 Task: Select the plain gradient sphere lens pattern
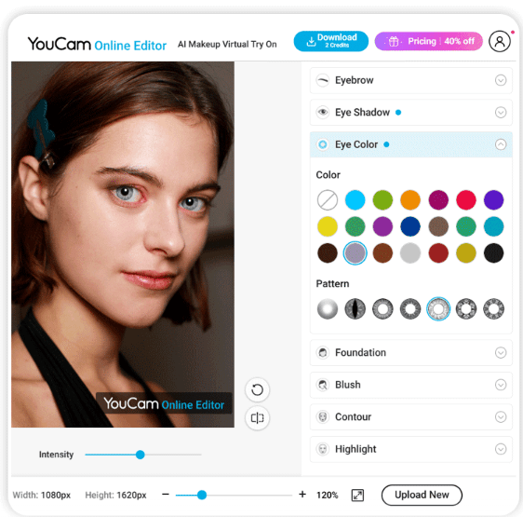(328, 308)
